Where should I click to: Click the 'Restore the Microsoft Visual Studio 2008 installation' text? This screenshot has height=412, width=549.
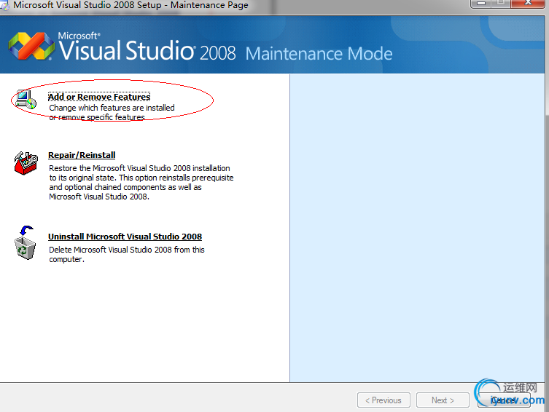pos(141,183)
